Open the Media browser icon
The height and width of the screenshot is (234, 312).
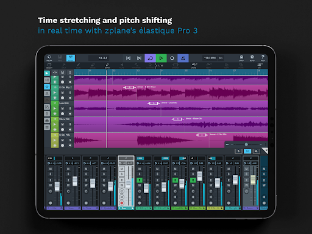pyautogui.click(x=49, y=58)
